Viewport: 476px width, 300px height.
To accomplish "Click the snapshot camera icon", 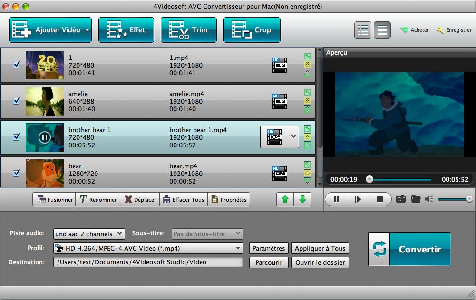I will click(x=401, y=199).
